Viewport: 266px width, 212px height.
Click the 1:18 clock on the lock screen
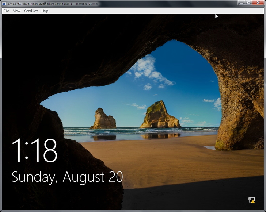coord(35,150)
